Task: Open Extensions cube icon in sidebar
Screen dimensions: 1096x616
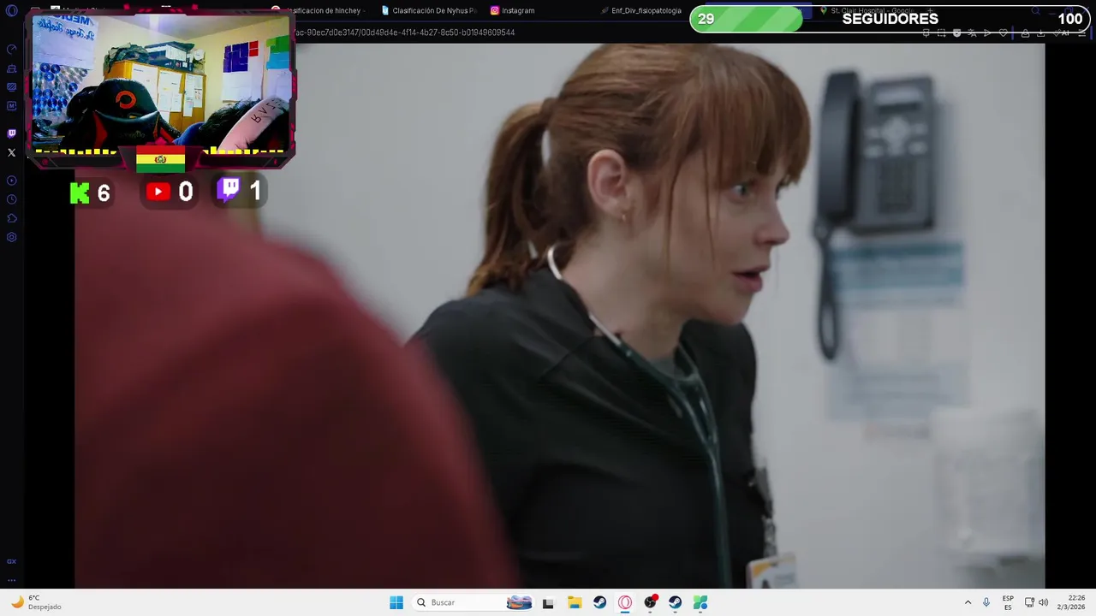Action: (11, 218)
